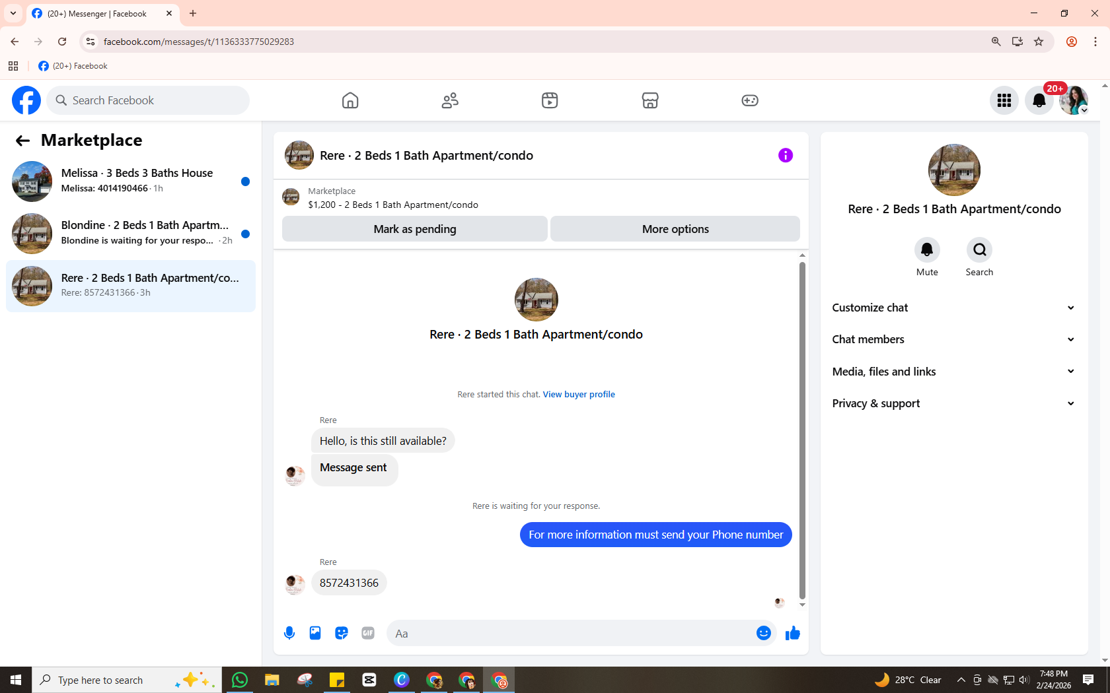Screen dimensions: 1110x693
Task: Open the notifications bell with 20+ badge
Action: (x=1039, y=100)
